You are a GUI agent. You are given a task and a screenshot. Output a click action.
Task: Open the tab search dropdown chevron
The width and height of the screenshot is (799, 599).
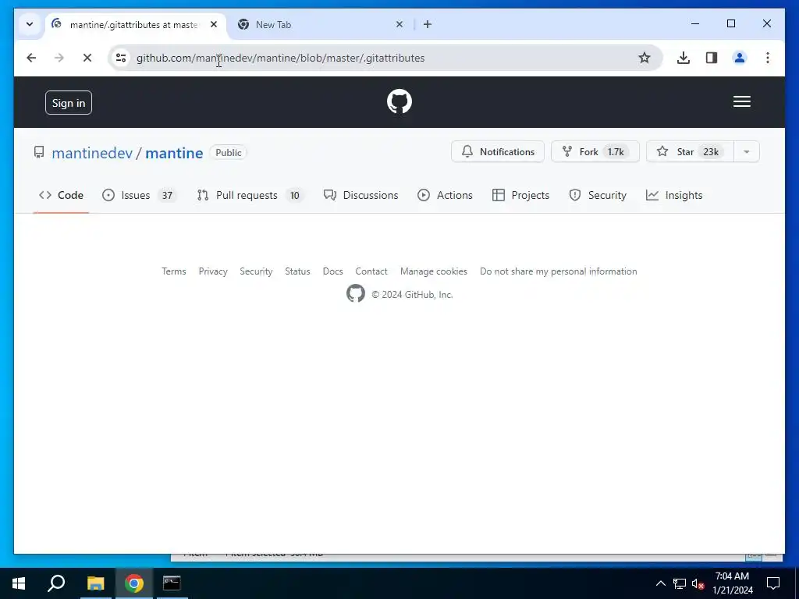tap(30, 24)
